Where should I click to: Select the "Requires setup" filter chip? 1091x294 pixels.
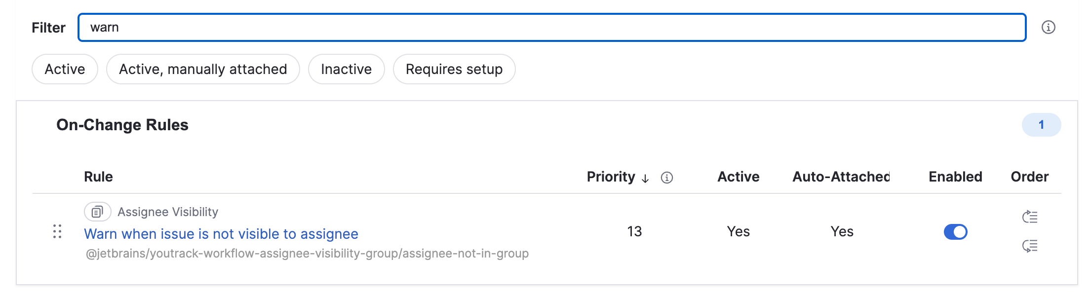(454, 69)
